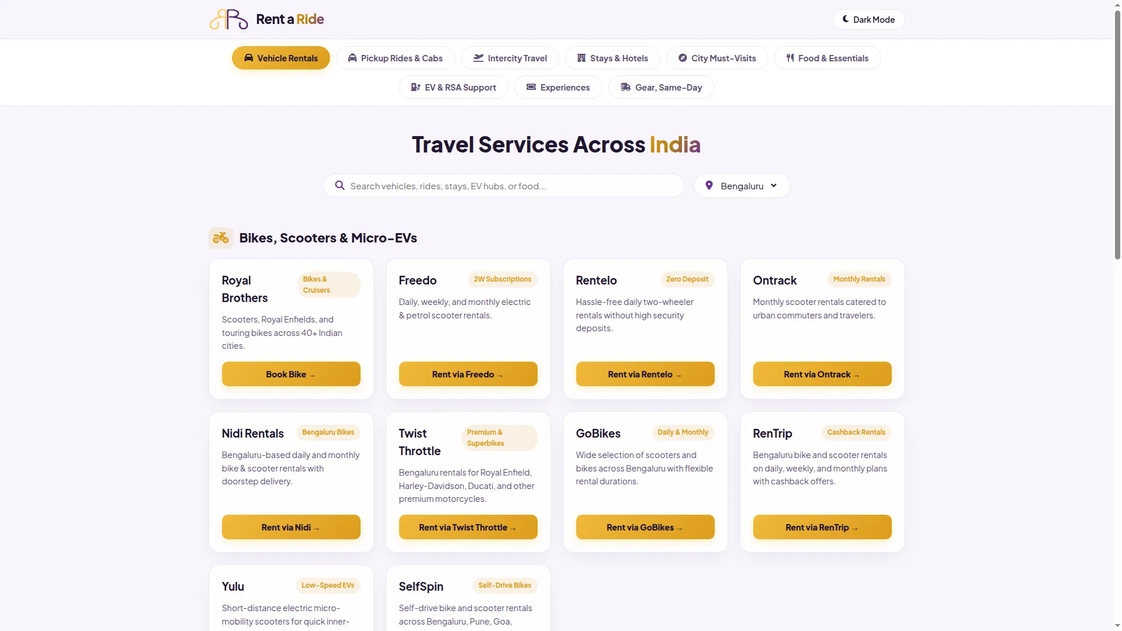The width and height of the screenshot is (1122, 631).
Task: Open EV & RSA Support tab
Action: [x=453, y=87]
